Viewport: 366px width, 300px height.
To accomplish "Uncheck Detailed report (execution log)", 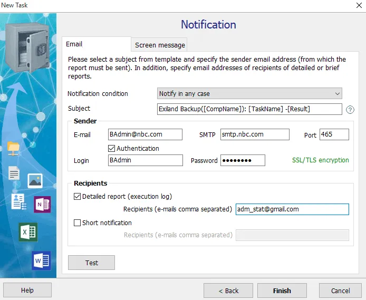I will pyautogui.click(x=78, y=197).
